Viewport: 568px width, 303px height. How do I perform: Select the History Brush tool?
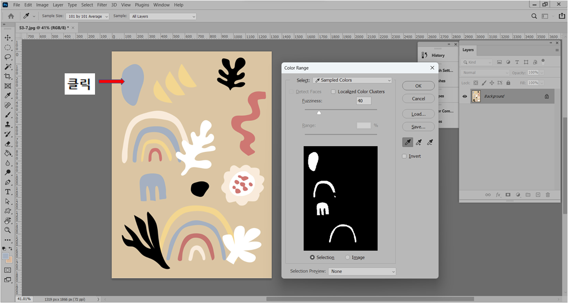tap(8, 134)
